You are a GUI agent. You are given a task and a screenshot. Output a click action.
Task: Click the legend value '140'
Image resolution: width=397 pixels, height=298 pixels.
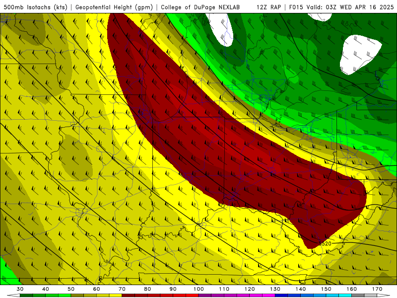pyautogui.click(x=301, y=289)
